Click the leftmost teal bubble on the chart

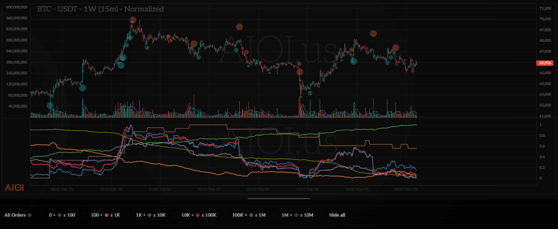tap(50, 105)
